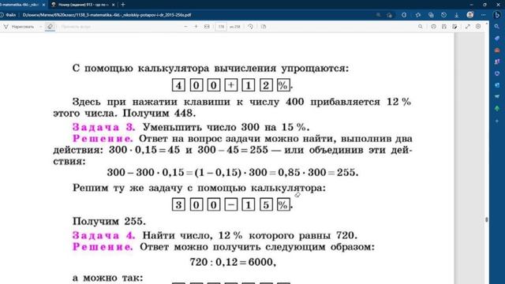Screen dimensions: 505x284
Task: Click the formula line starting 300 – 300 · 0,15
Action: pyautogui.click(x=233, y=173)
